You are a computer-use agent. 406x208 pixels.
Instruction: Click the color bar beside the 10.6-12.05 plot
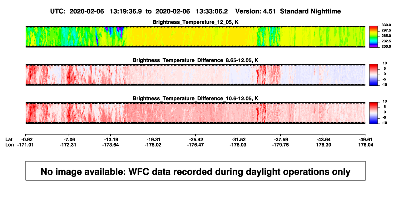374,113
